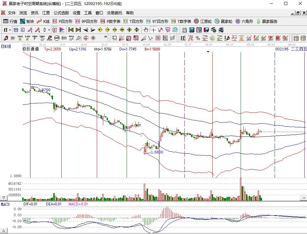This screenshot has height=234, width=307.
Task: Click the 极反通道 indicator name
Action: [30, 49]
